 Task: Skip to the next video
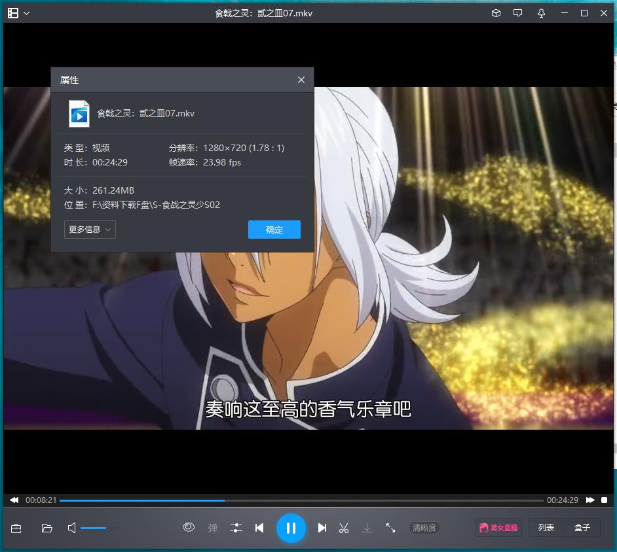(x=322, y=528)
